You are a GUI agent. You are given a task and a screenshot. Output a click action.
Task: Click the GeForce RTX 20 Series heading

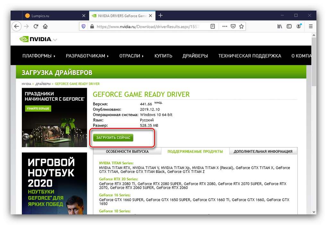click(x=118, y=179)
